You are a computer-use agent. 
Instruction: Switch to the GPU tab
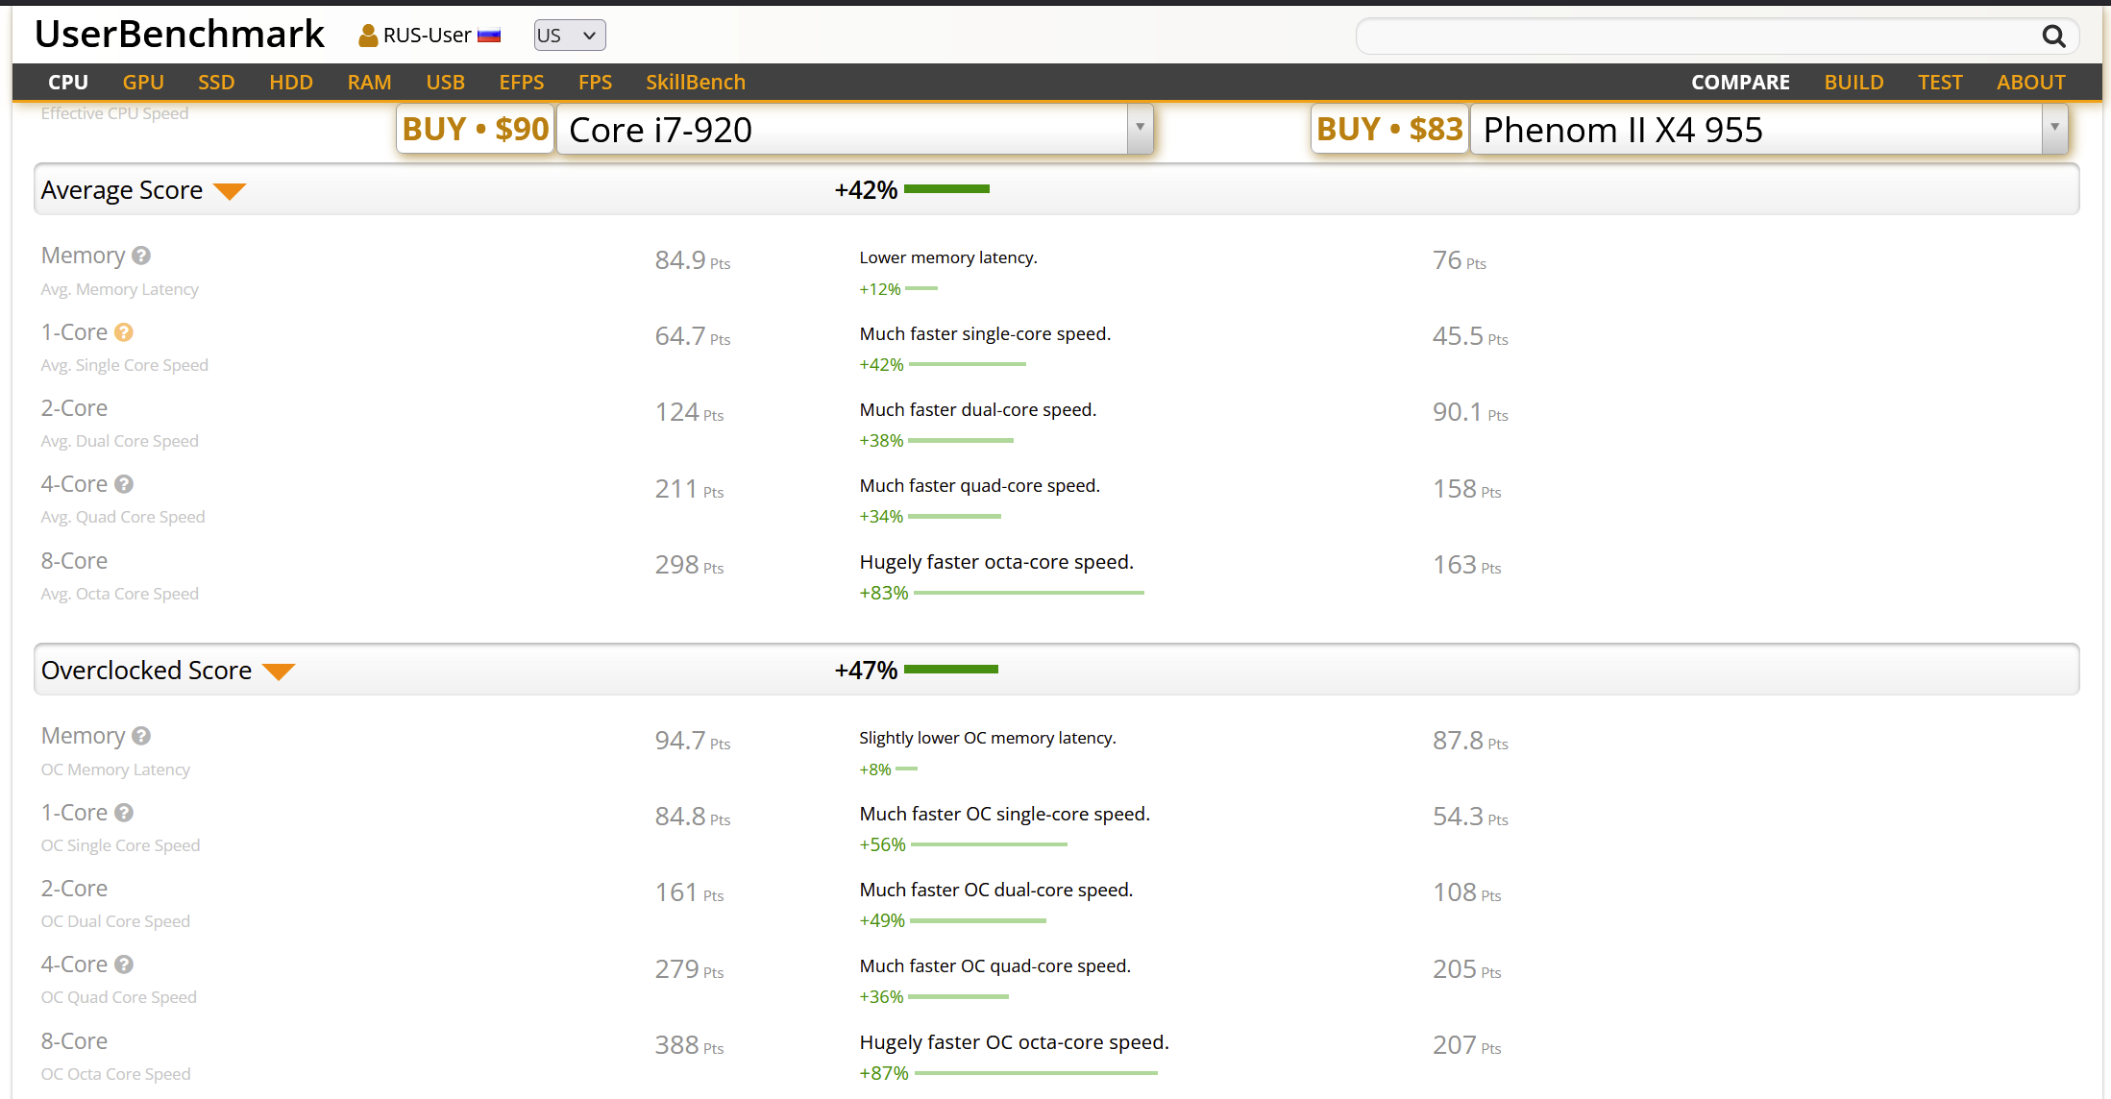point(143,83)
